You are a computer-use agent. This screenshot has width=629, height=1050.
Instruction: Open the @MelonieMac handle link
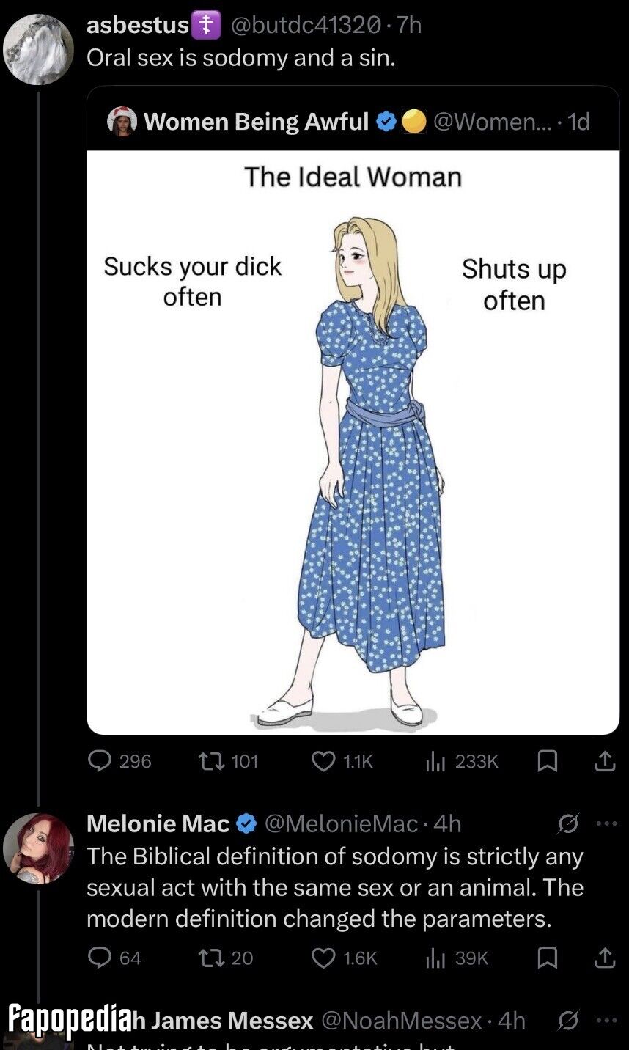[x=340, y=824]
